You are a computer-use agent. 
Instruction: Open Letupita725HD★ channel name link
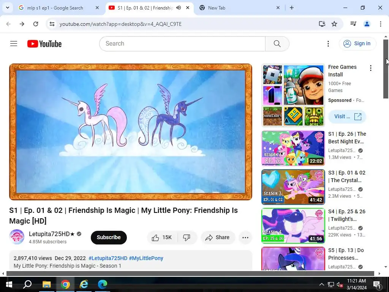pos(52,234)
